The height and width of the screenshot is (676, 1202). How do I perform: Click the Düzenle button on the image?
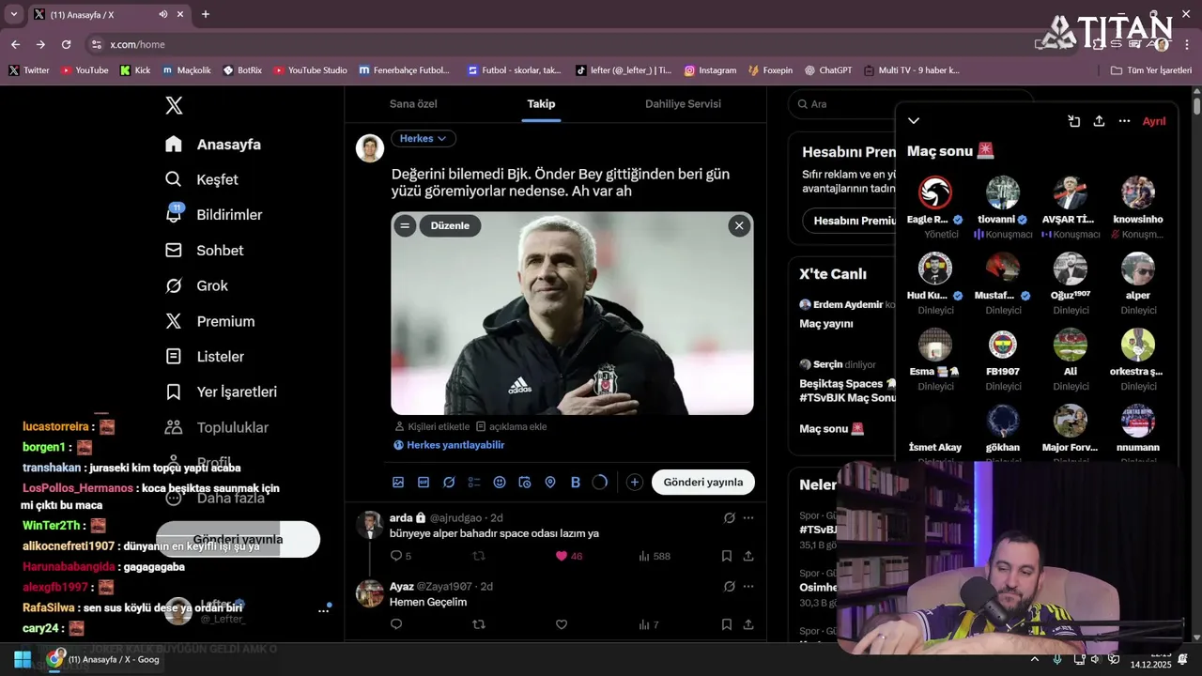pyautogui.click(x=450, y=225)
